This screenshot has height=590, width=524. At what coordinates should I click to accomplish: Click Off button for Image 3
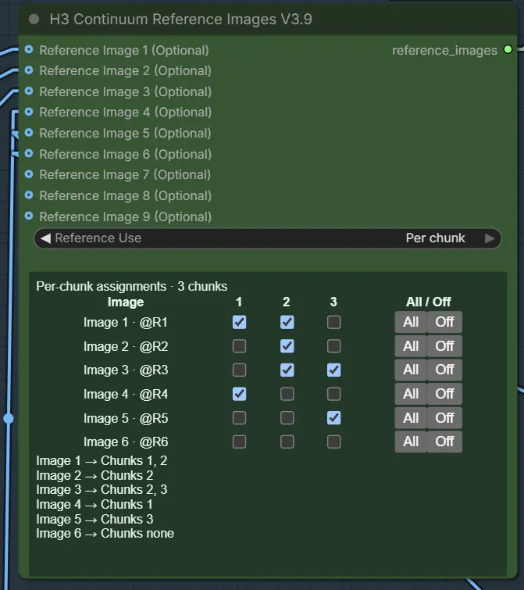tap(444, 370)
